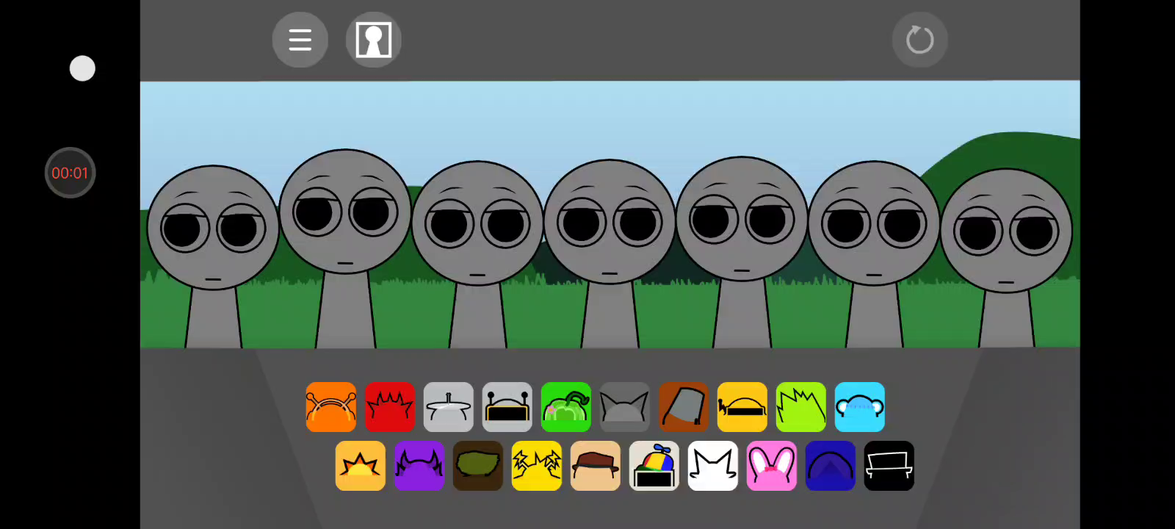The height and width of the screenshot is (529, 1175).
Task: Pick the pink bunny ears icon
Action: tap(772, 466)
